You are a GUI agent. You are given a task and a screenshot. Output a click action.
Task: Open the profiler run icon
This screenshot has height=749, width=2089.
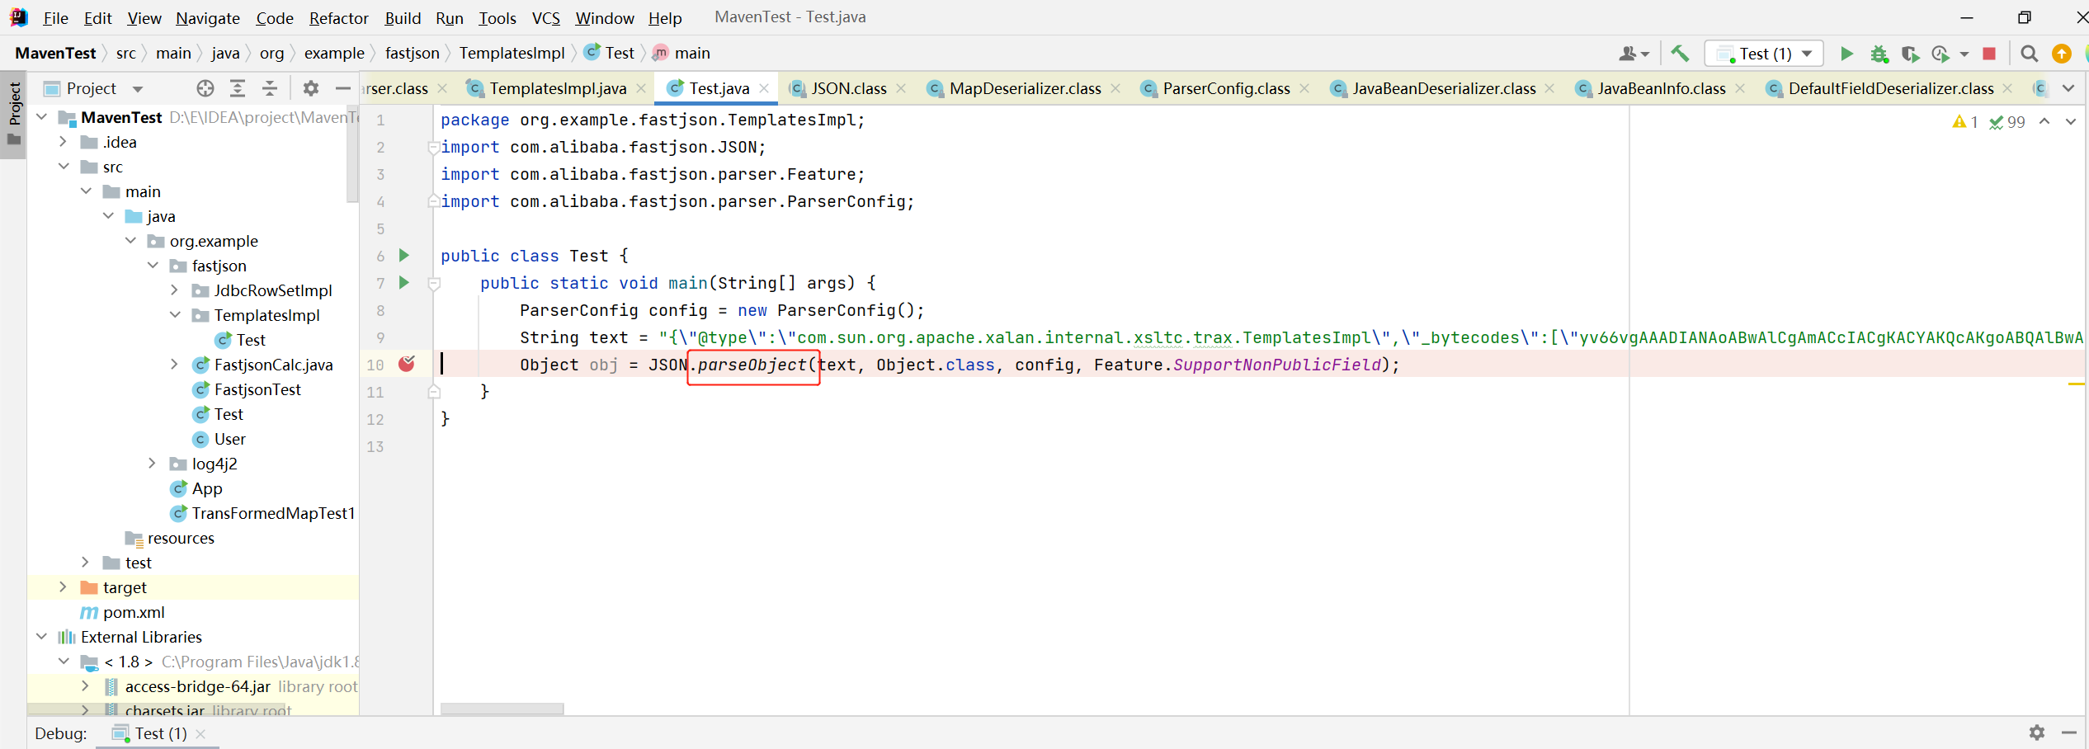[1940, 54]
